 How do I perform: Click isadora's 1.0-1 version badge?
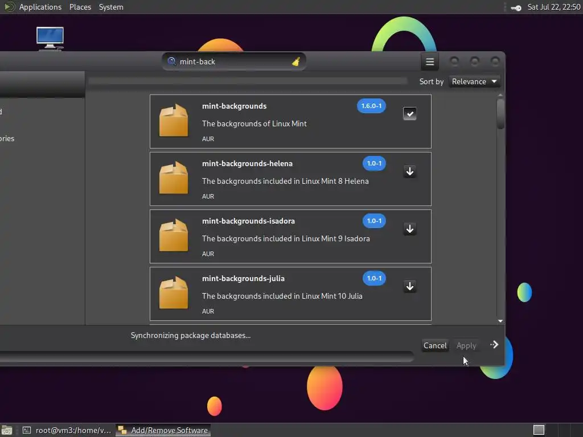[374, 221]
